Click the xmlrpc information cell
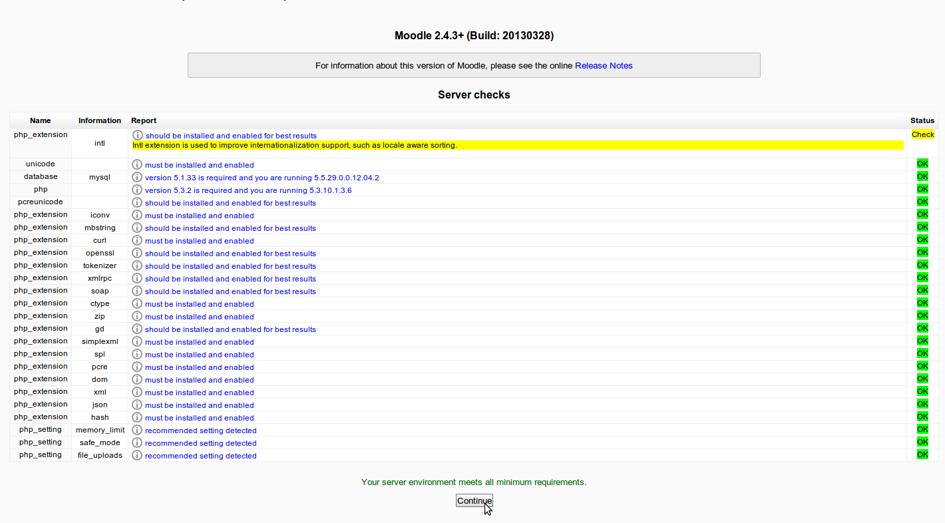This screenshot has width=945, height=523. tap(100, 278)
